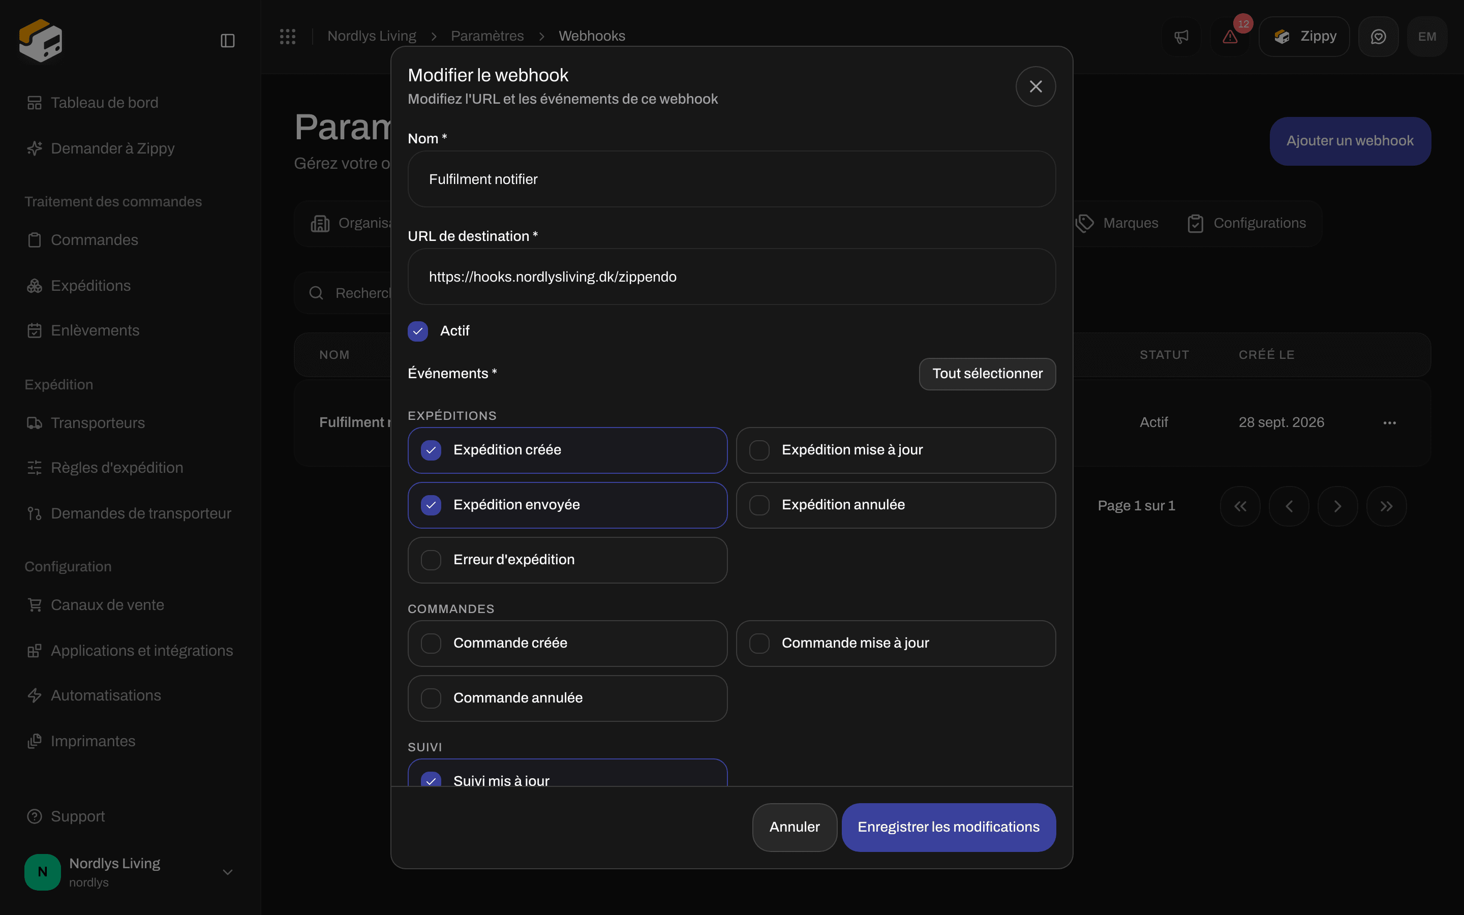
Task: Click Annuler button
Action: pos(795,827)
